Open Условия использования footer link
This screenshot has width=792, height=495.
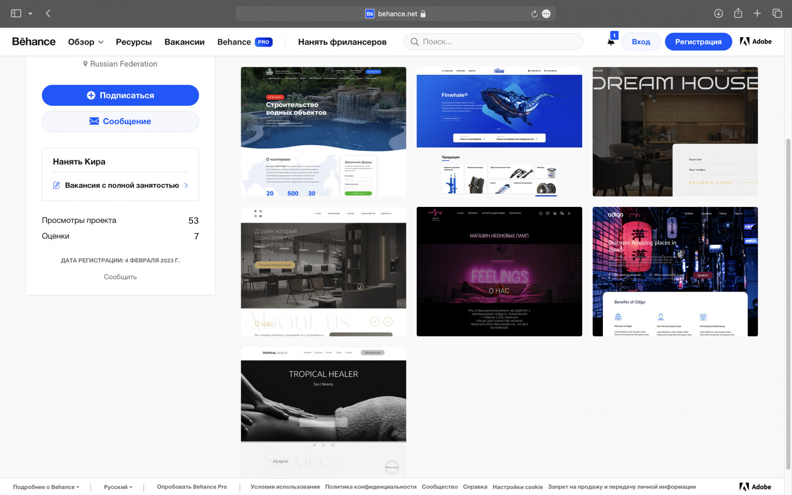pyautogui.click(x=285, y=487)
